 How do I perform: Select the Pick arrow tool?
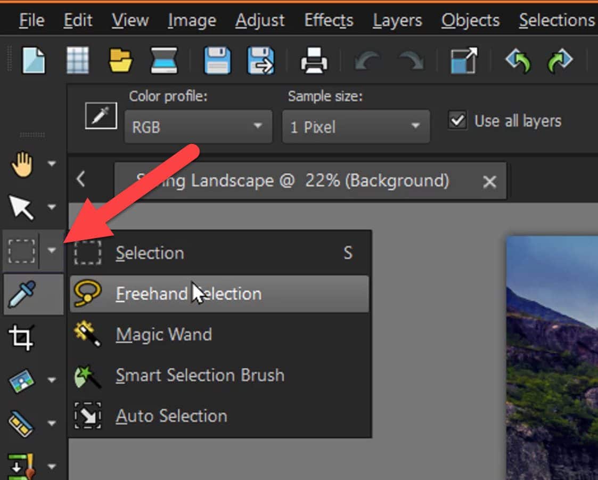tap(22, 207)
